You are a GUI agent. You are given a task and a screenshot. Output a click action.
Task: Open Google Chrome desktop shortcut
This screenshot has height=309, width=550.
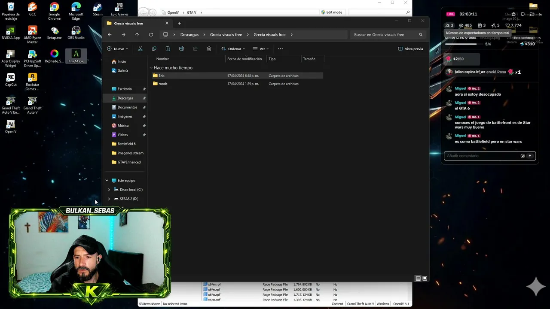coord(54,12)
